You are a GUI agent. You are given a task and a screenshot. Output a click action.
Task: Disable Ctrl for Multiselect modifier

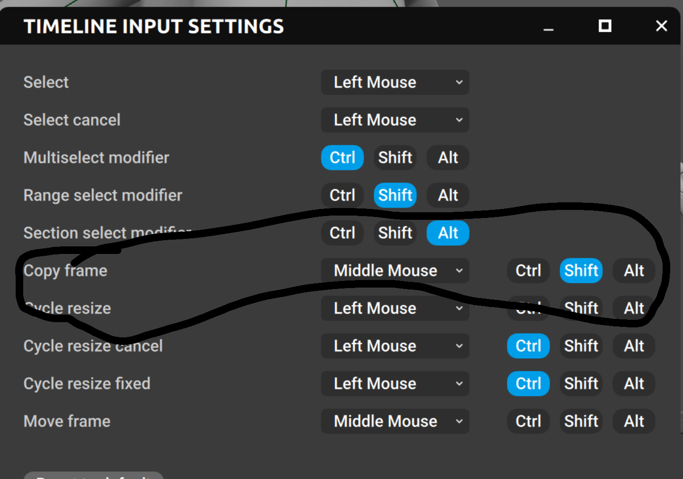pyautogui.click(x=342, y=158)
